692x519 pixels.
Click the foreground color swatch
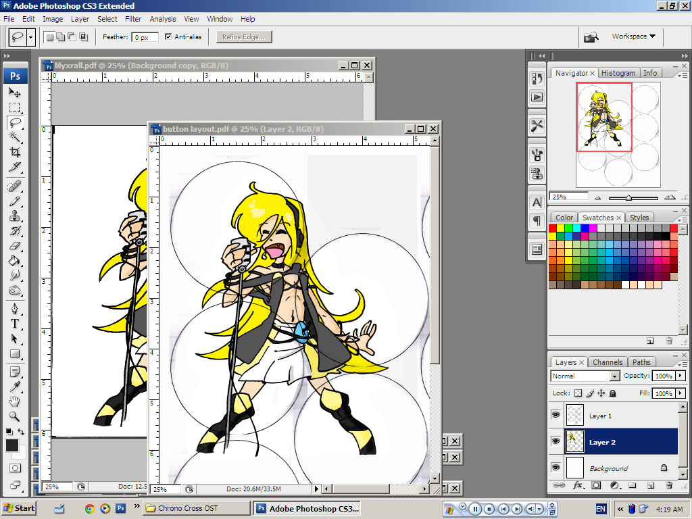click(12, 446)
